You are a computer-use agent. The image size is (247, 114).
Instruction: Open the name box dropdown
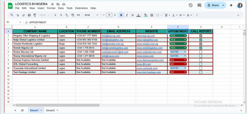pos(20,22)
